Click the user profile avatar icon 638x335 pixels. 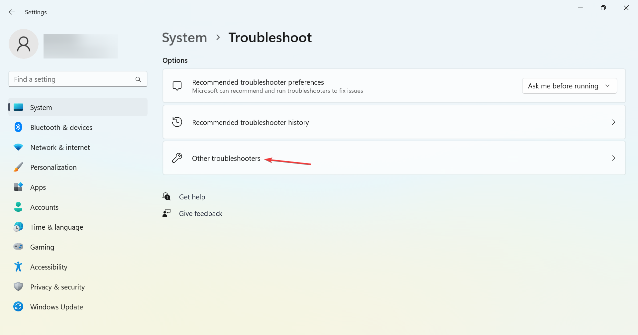[x=24, y=44]
